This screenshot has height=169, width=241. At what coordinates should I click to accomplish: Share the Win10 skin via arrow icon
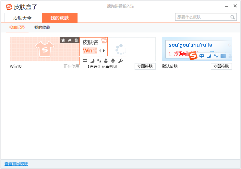(70, 40)
